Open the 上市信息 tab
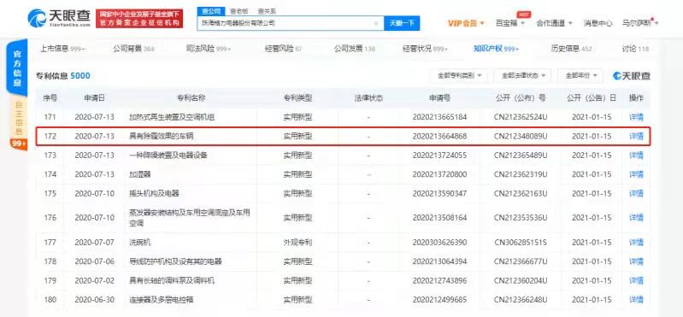This screenshot has height=317, width=683. point(63,49)
